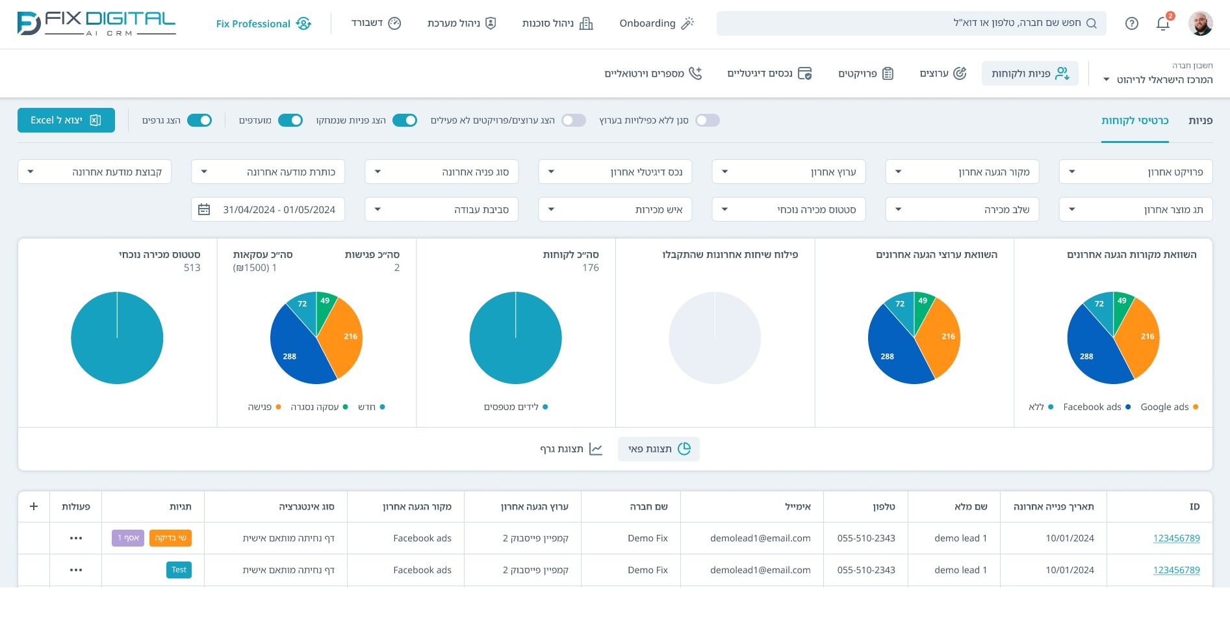This screenshot has height=633, width=1230.
Task: Add a column with the plus icon
Action: pos(34,506)
